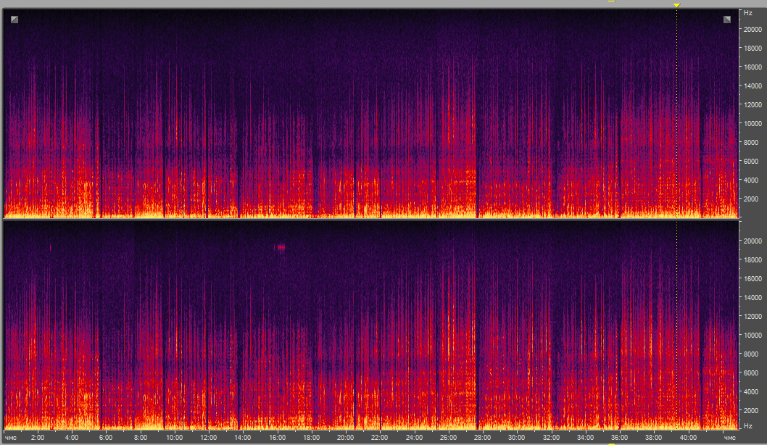Click 20000 on the upper channel frequency scale
The width and height of the screenshot is (767, 445).
click(x=750, y=30)
